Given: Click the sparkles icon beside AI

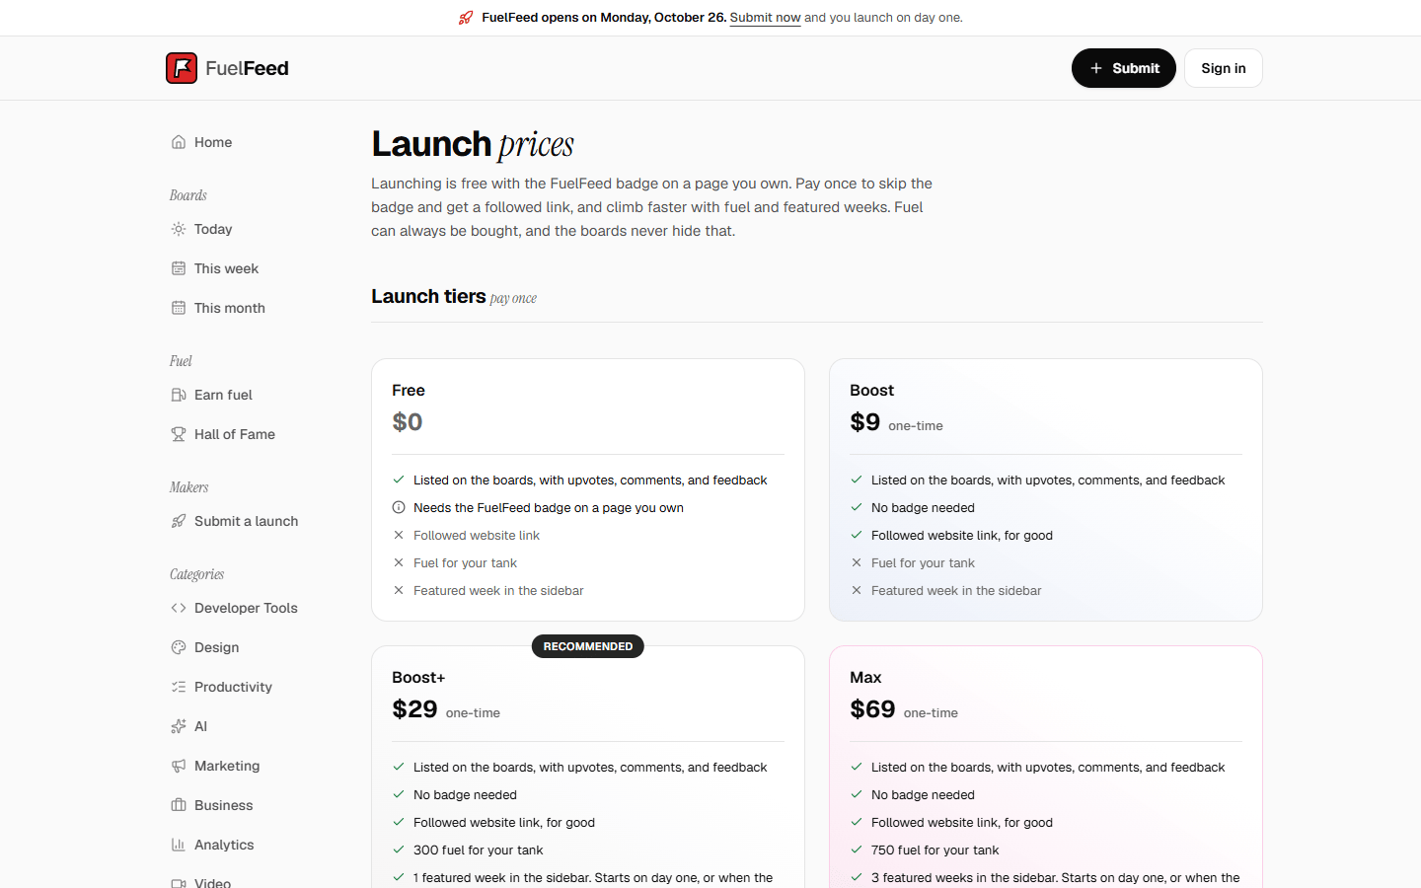Looking at the screenshot, I should pyautogui.click(x=179, y=726).
